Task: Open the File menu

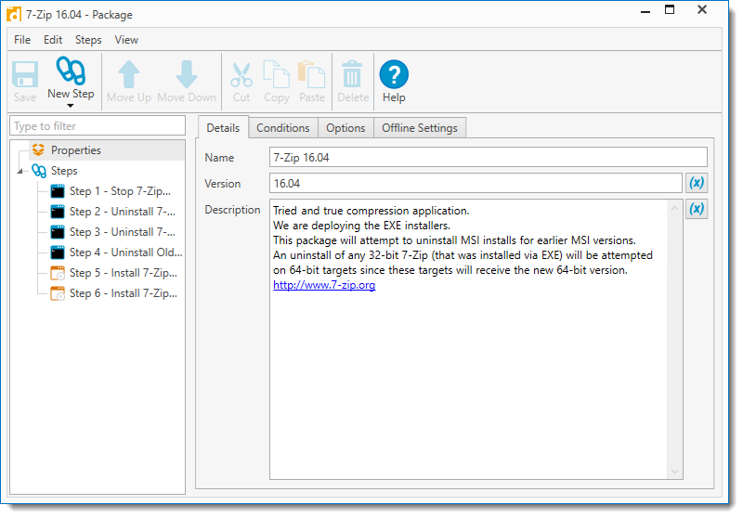Action: coord(22,40)
